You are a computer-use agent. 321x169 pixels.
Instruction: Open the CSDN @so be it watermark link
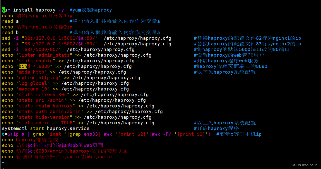(x=304, y=165)
